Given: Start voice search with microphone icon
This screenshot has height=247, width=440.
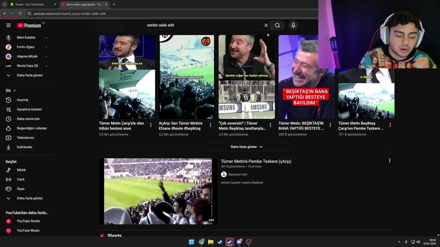Looking at the screenshot, I should (x=293, y=25).
